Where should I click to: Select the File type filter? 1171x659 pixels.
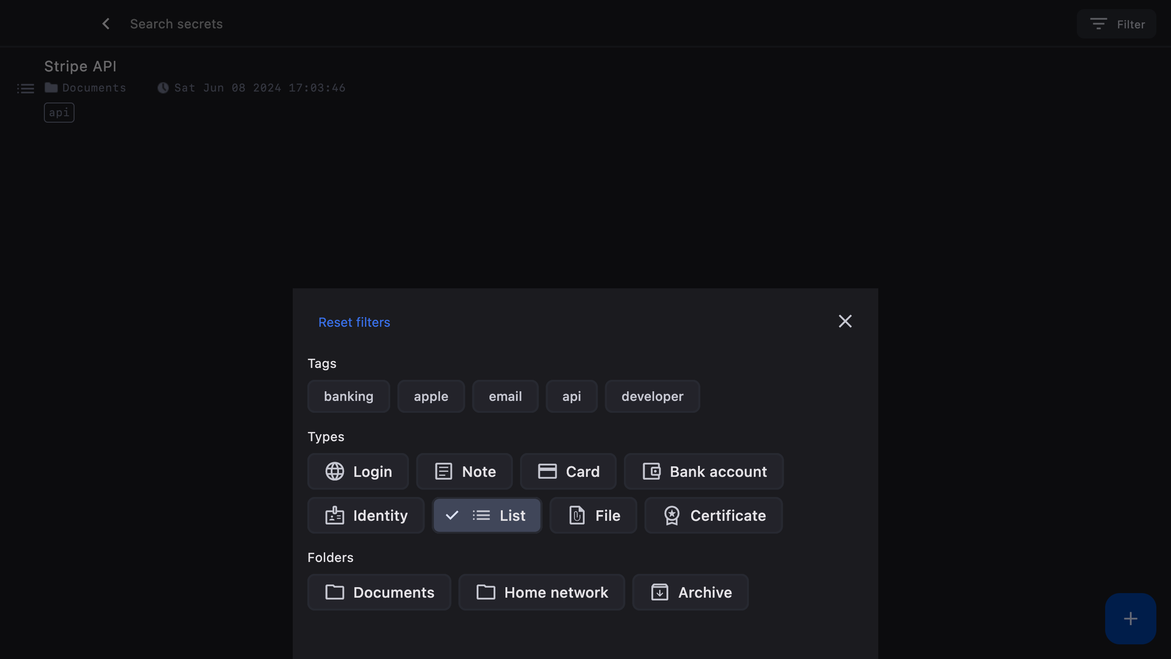click(593, 515)
